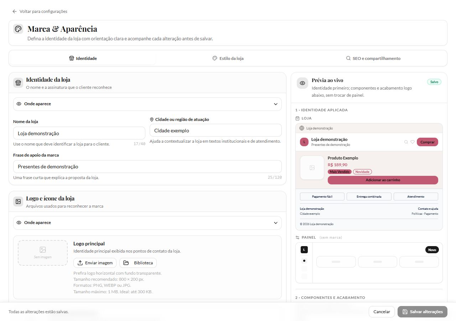Click the Nome da loja input field

[x=79, y=133]
